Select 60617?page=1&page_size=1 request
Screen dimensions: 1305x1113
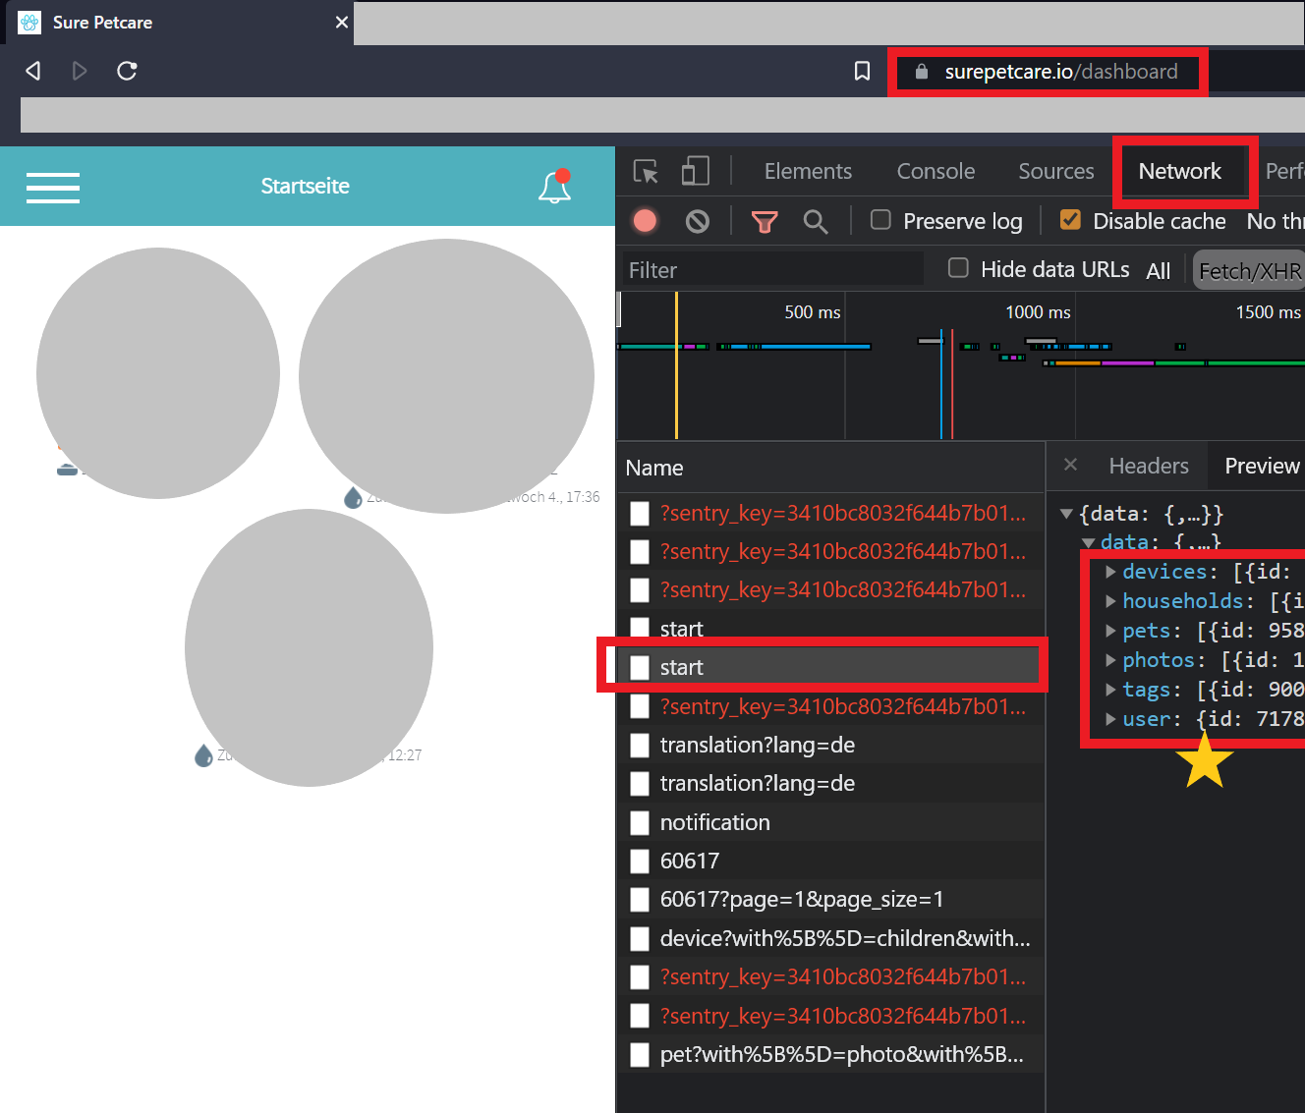[829, 899]
